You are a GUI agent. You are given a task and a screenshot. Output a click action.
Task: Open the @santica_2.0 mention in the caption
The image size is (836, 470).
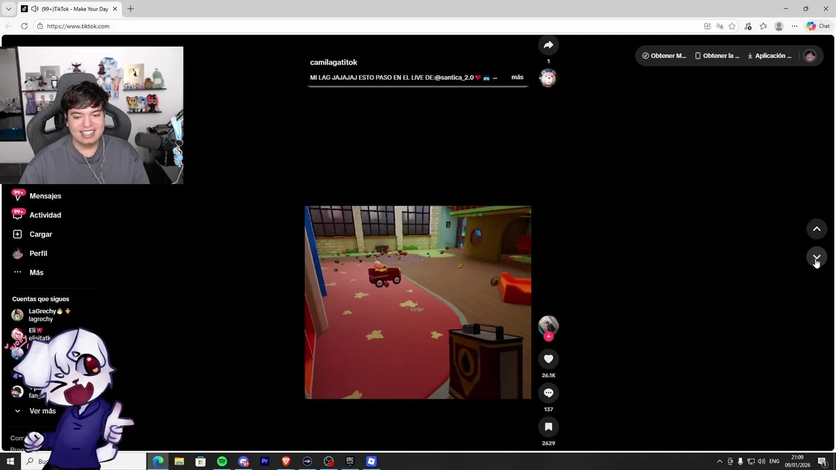(x=455, y=77)
